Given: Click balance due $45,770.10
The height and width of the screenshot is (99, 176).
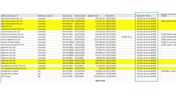Looking at the screenshot, I should tap(100, 63).
